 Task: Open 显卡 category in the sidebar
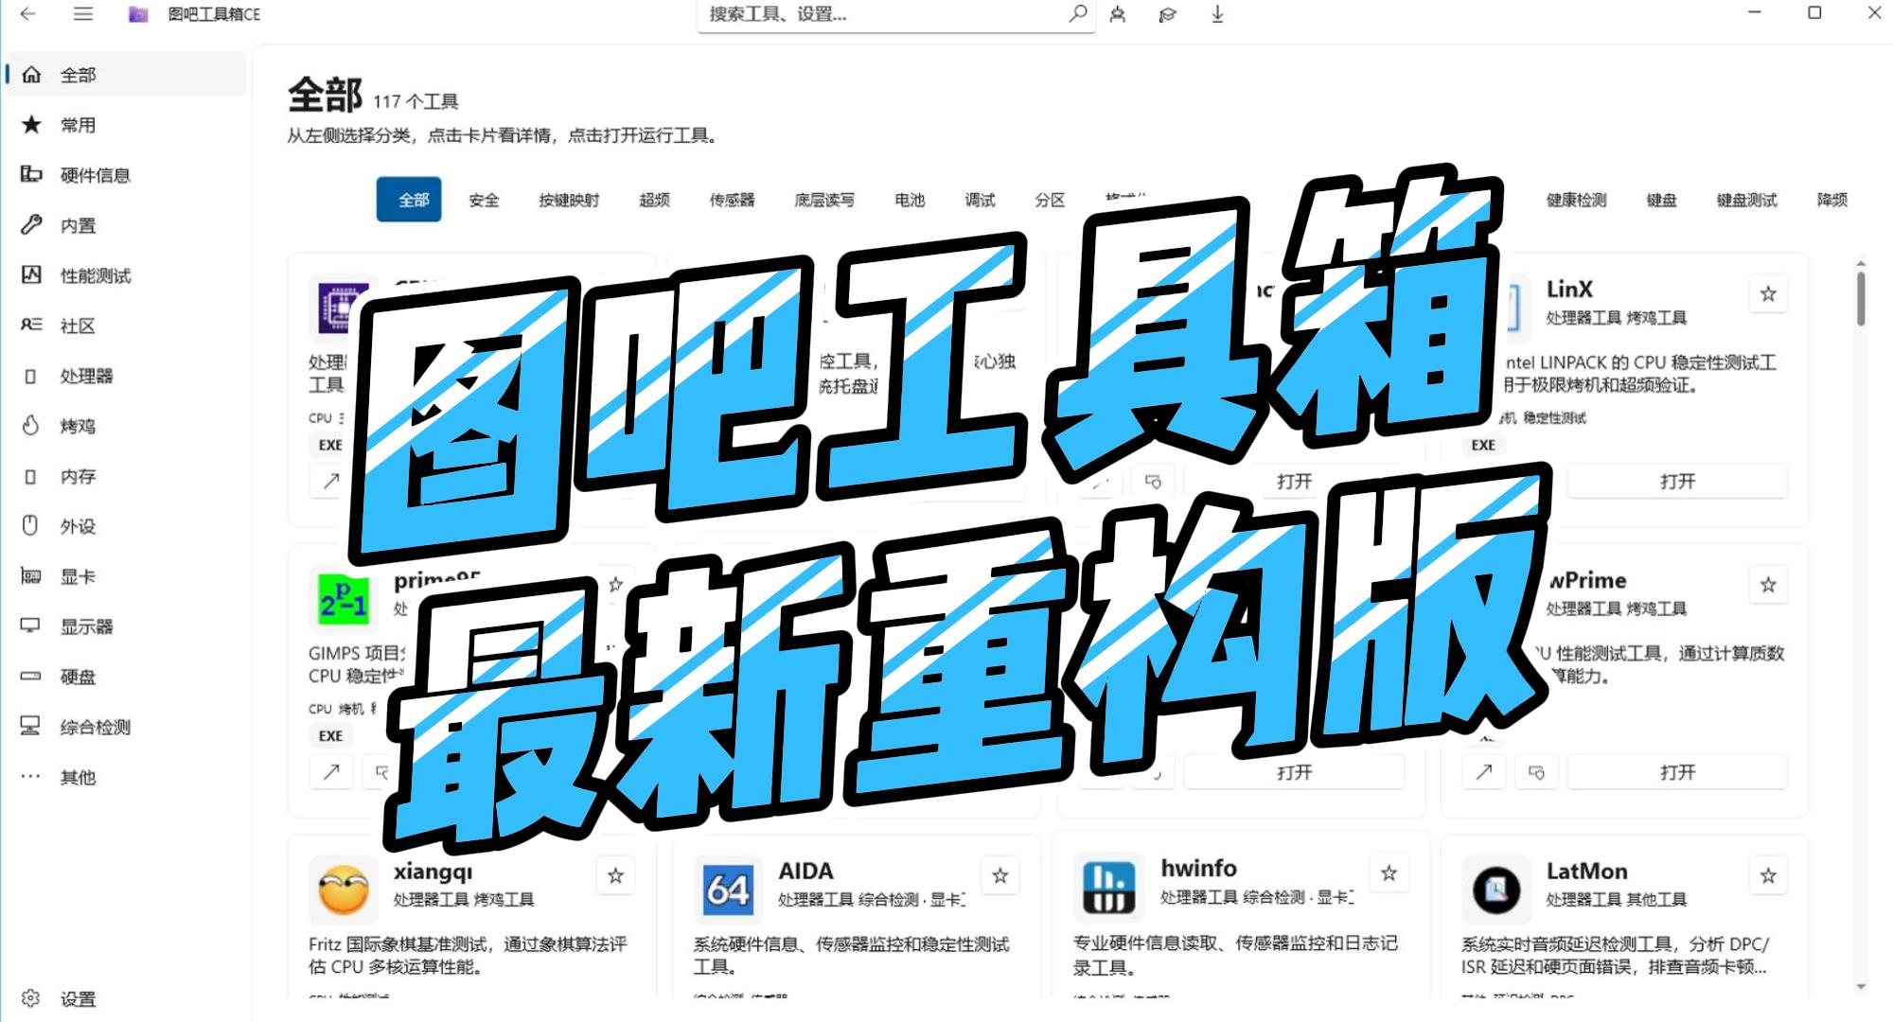pos(126,576)
